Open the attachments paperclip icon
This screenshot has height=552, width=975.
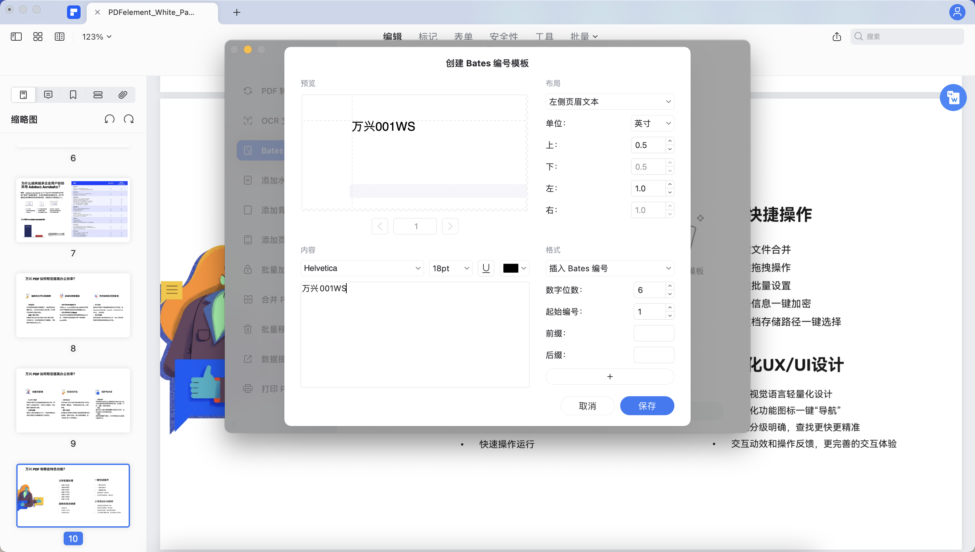point(123,95)
